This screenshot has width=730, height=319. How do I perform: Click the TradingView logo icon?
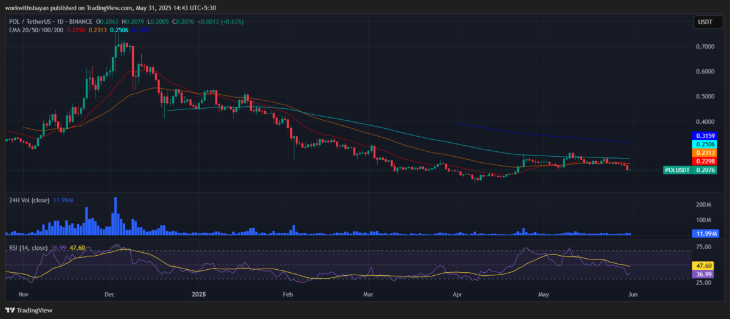tap(12, 310)
